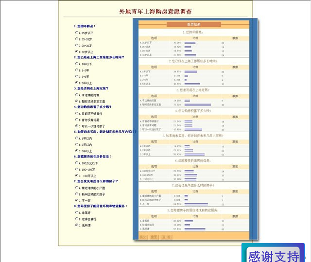Image resolution: width=311 pixels, height=262 pixels.
Task: Click survey question 2. 您已经在上海工作居住多长时间
Action: click(99, 57)
